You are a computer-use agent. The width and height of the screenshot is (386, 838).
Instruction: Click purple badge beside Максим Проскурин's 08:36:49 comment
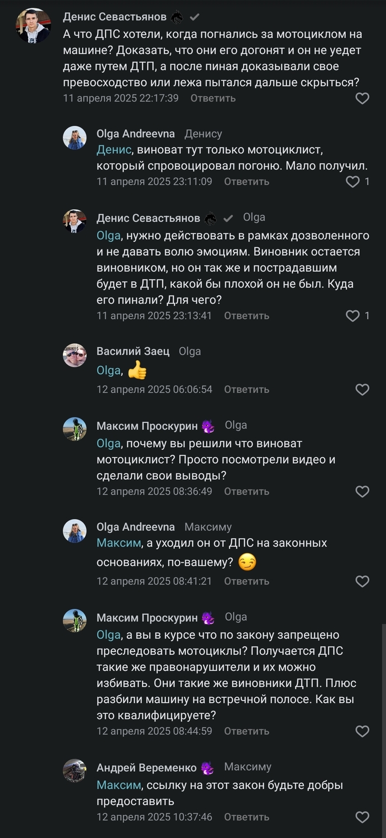tap(207, 426)
